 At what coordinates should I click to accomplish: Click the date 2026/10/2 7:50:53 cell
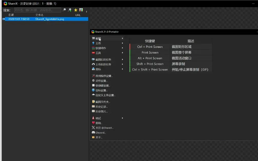pyautogui.click(x=19, y=19)
